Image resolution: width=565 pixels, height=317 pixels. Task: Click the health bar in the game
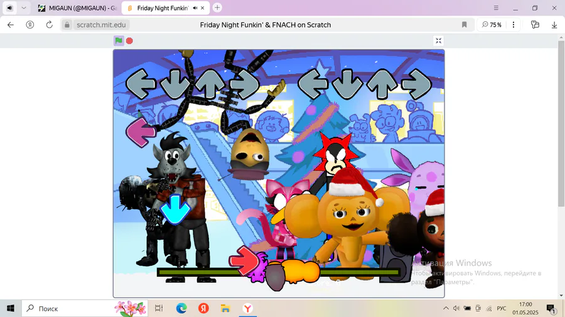coord(279,273)
